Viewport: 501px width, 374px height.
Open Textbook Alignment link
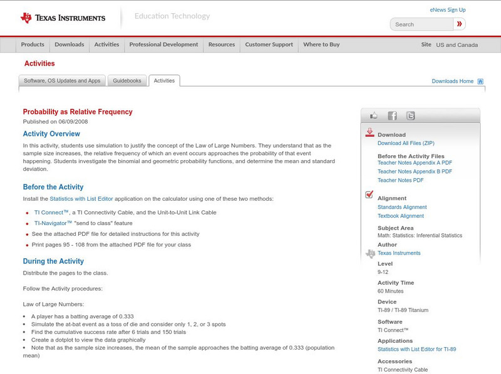coord(401,216)
